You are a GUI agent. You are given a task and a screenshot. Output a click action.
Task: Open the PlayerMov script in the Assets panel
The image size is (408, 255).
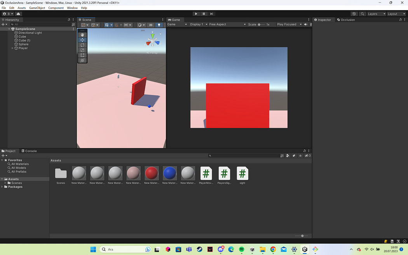[206, 174]
